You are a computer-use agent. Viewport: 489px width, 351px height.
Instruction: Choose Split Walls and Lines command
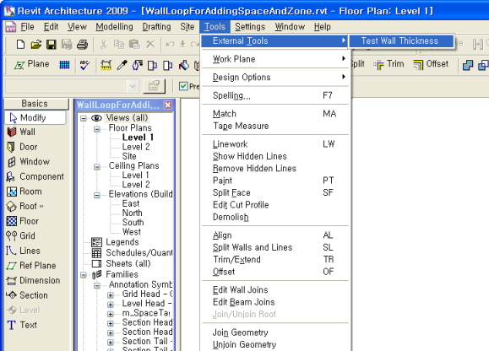pyautogui.click(x=275, y=247)
